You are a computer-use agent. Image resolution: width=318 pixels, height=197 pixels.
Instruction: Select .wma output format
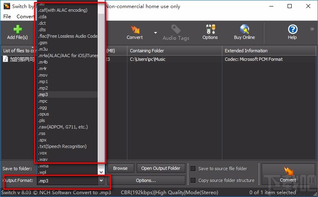67,166
